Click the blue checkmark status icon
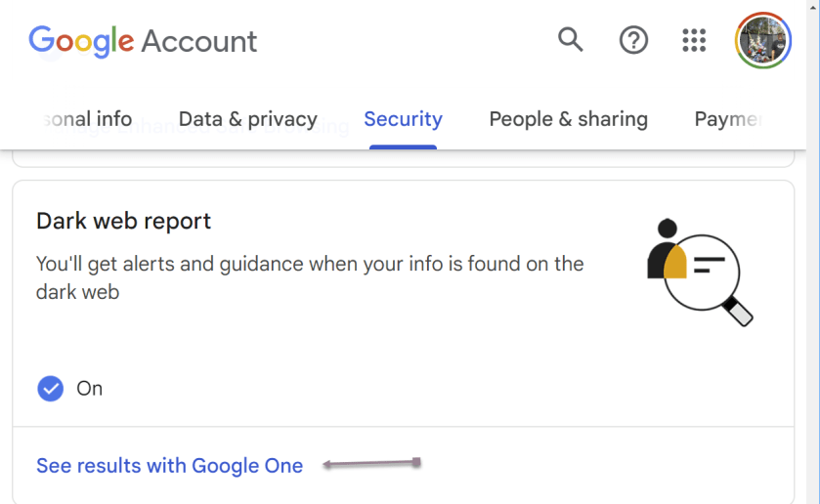This screenshot has height=504, width=820. pyautogui.click(x=50, y=389)
